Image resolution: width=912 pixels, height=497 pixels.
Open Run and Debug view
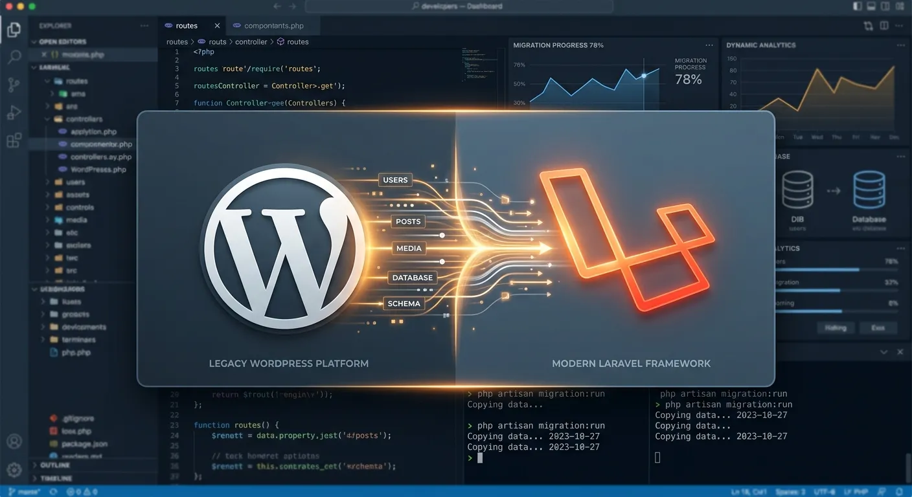(14, 113)
